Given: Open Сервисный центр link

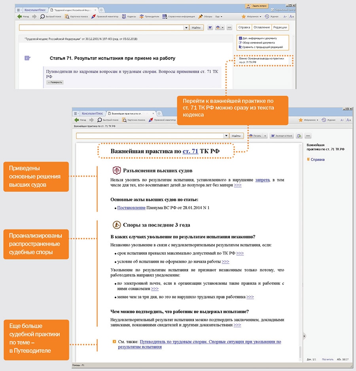Looking at the screenshot, I should (x=283, y=10).
